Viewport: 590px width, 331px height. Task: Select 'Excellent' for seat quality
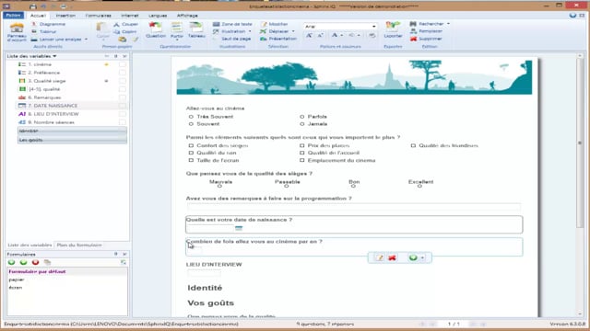[x=419, y=186]
